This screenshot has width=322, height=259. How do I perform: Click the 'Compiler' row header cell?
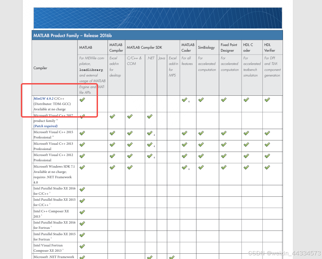pyautogui.click(x=55, y=68)
